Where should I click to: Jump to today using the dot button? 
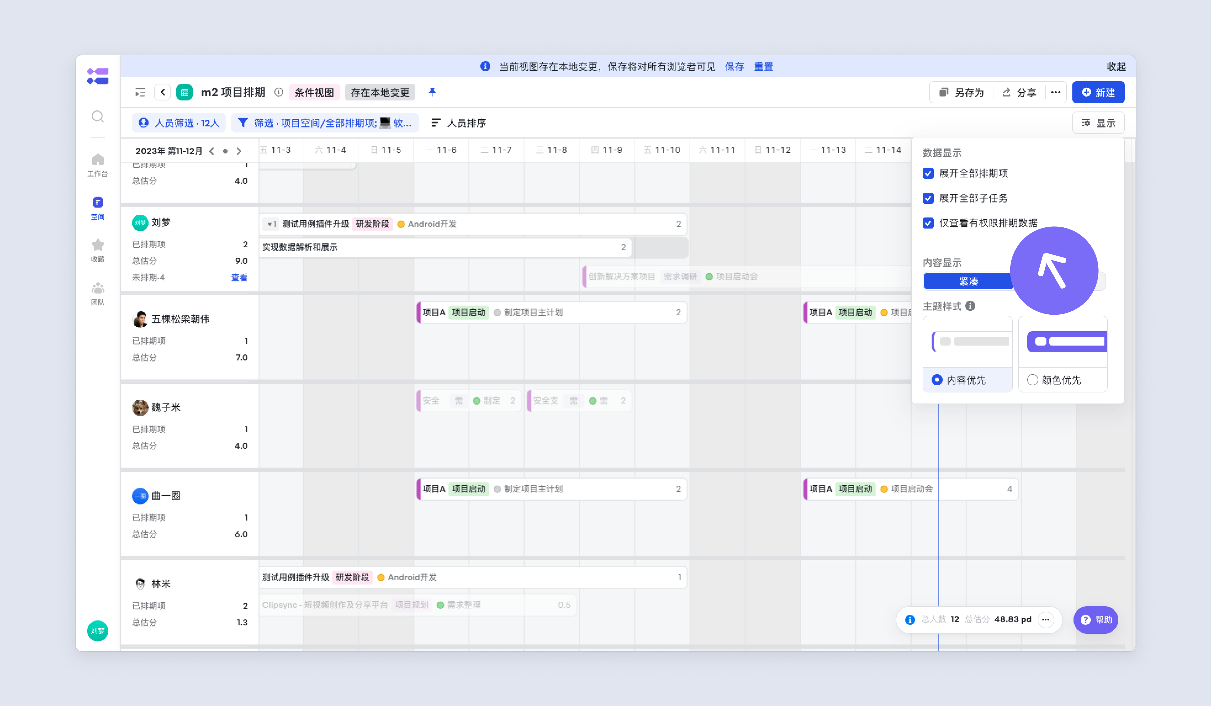225,151
